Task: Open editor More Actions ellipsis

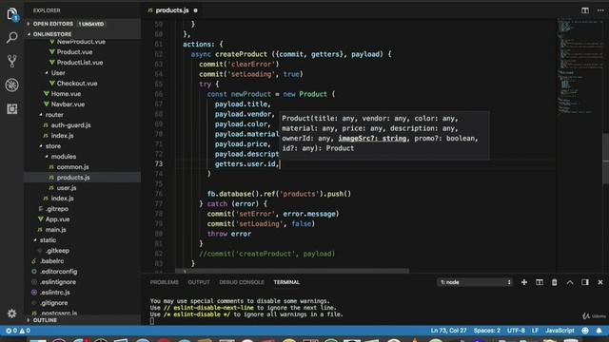Action: 600,10
